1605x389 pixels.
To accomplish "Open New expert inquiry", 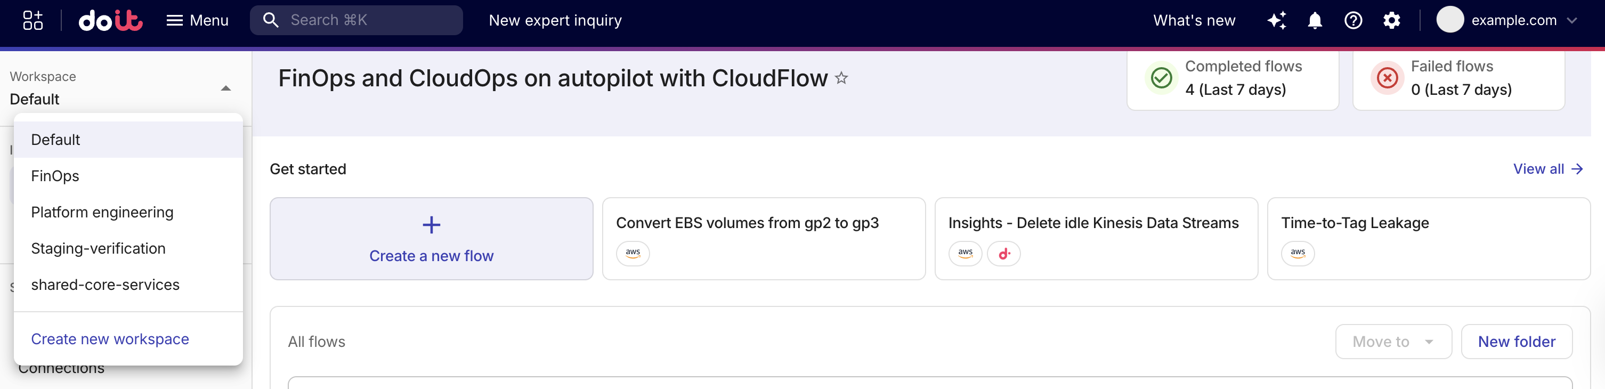I will (555, 20).
